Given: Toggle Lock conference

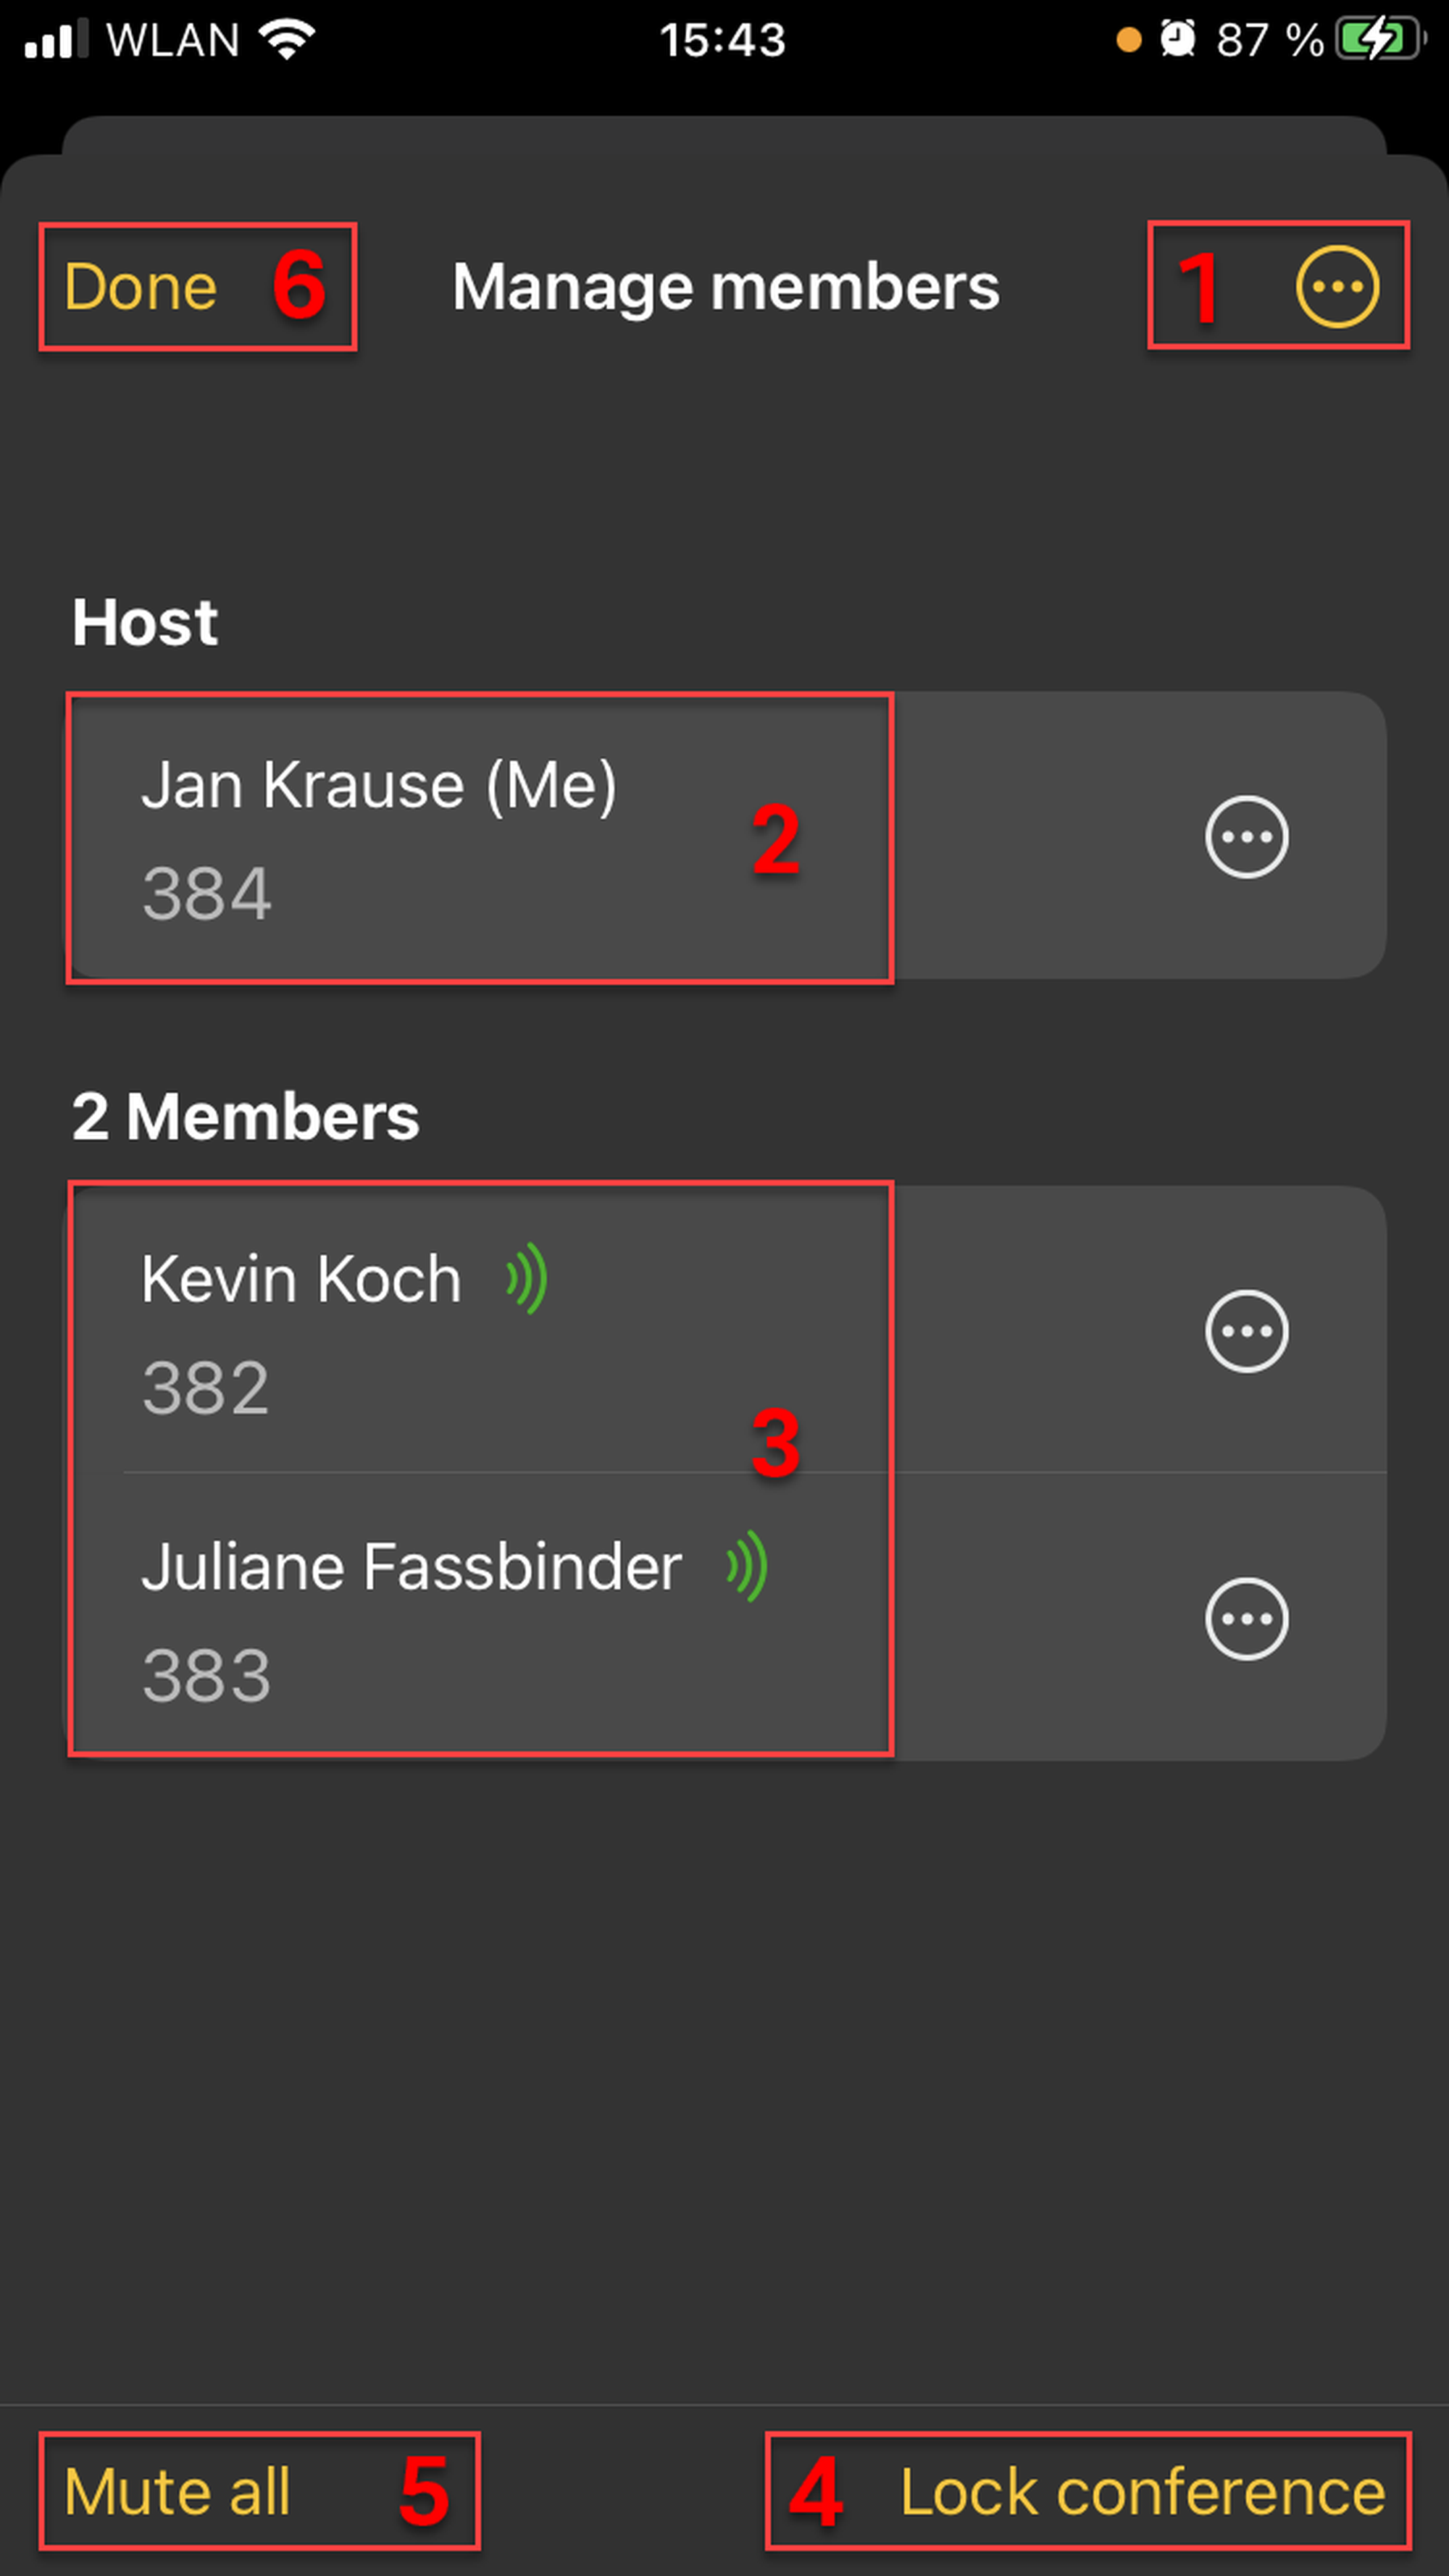Looking at the screenshot, I should (1142, 2491).
